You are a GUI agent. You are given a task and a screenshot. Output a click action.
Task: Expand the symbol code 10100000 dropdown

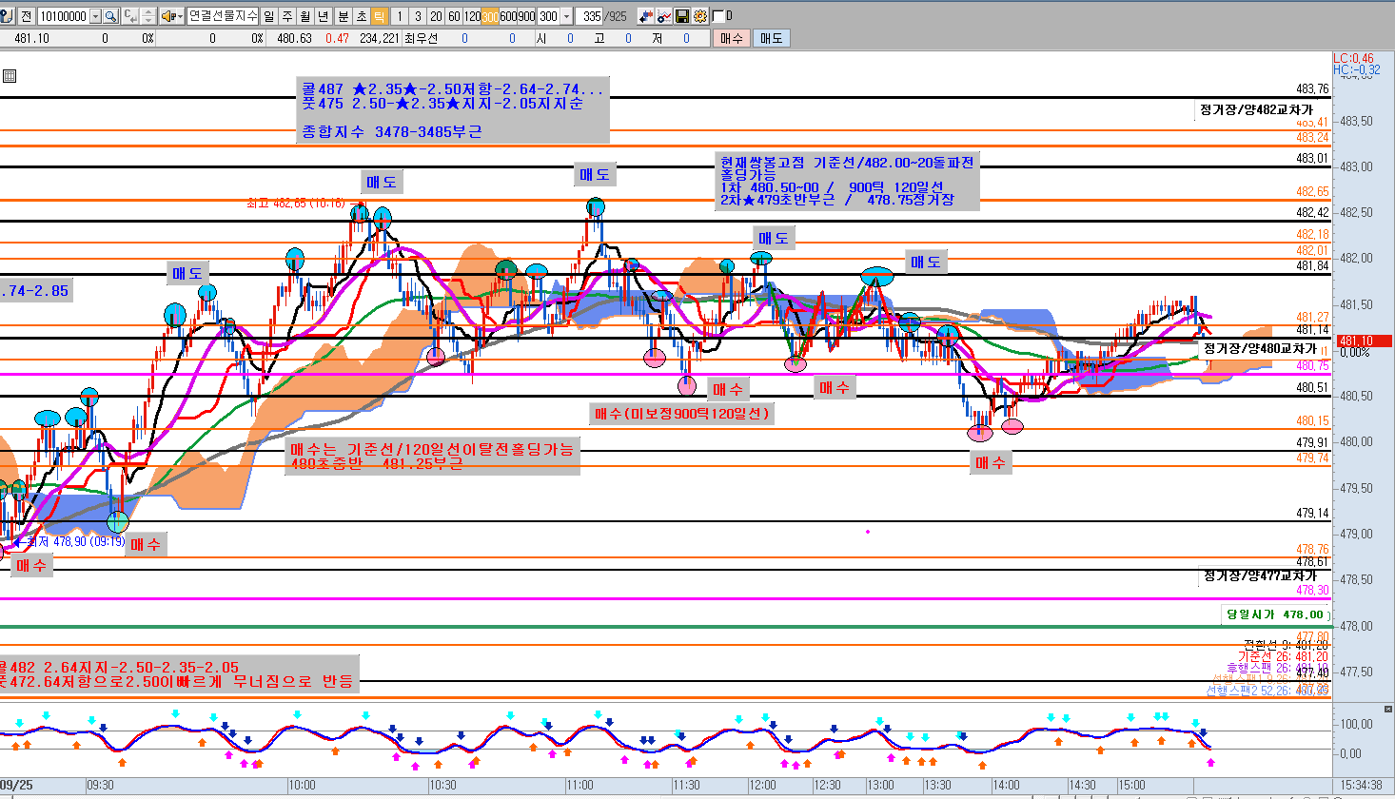95,16
